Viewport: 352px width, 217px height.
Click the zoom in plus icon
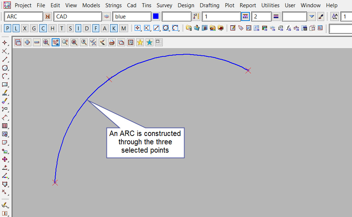click(x=27, y=42)
